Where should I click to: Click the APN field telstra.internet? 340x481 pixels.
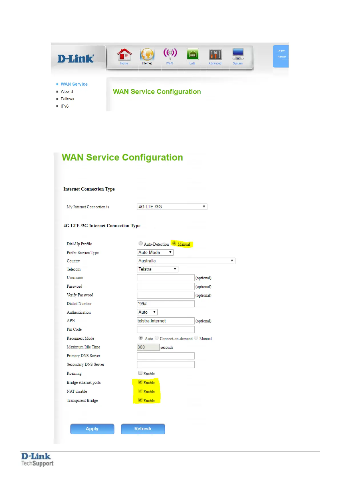point(166,321)
